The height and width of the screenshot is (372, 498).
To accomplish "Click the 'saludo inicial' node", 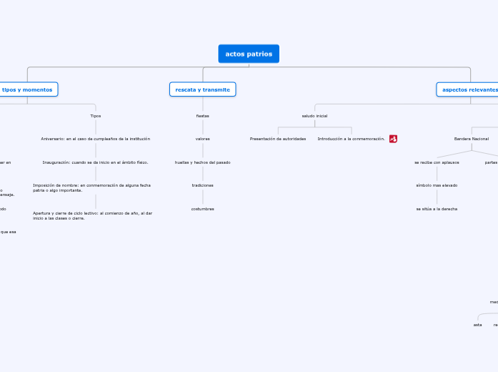I will [x=314, y=115].
